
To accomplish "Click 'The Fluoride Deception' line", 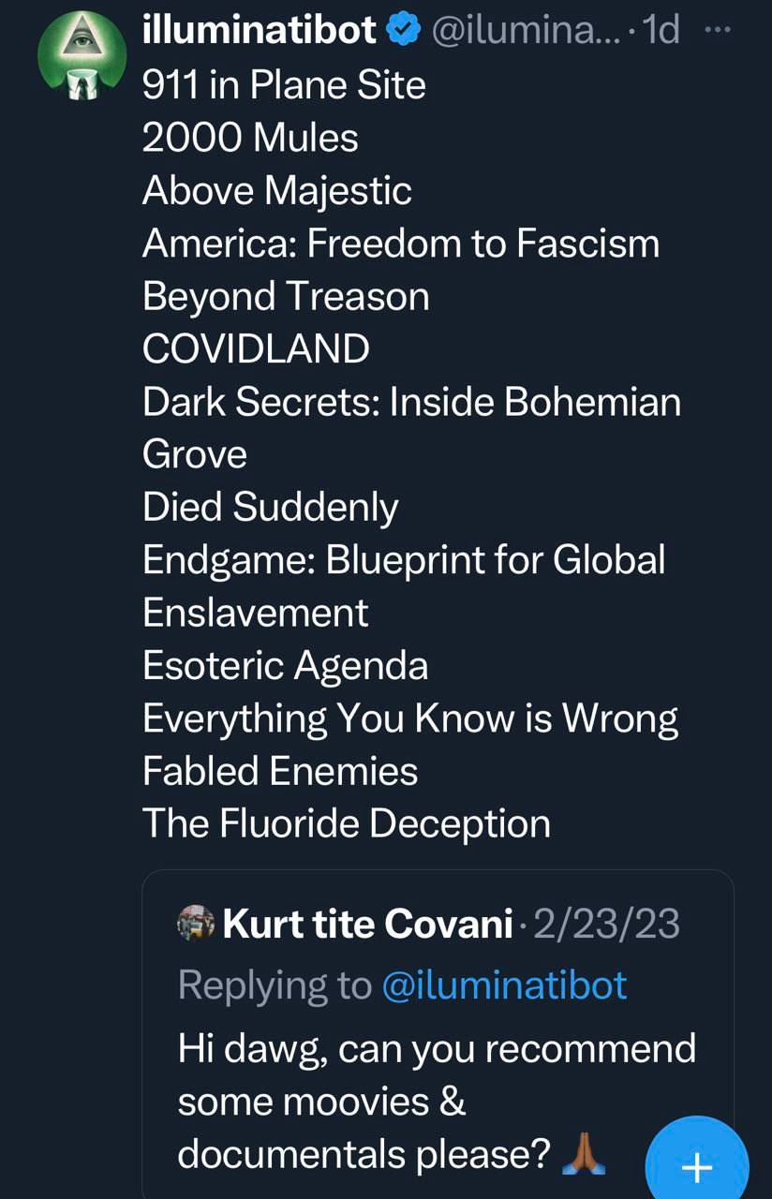I will (347, 823).
